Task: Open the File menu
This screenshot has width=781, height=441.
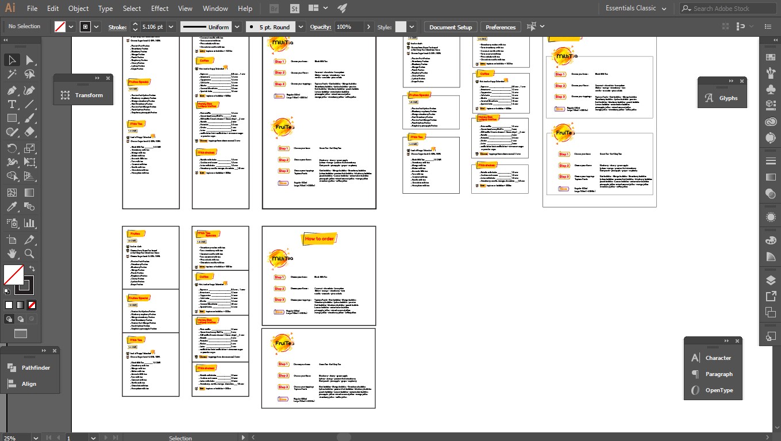Action: pos(32,9)
